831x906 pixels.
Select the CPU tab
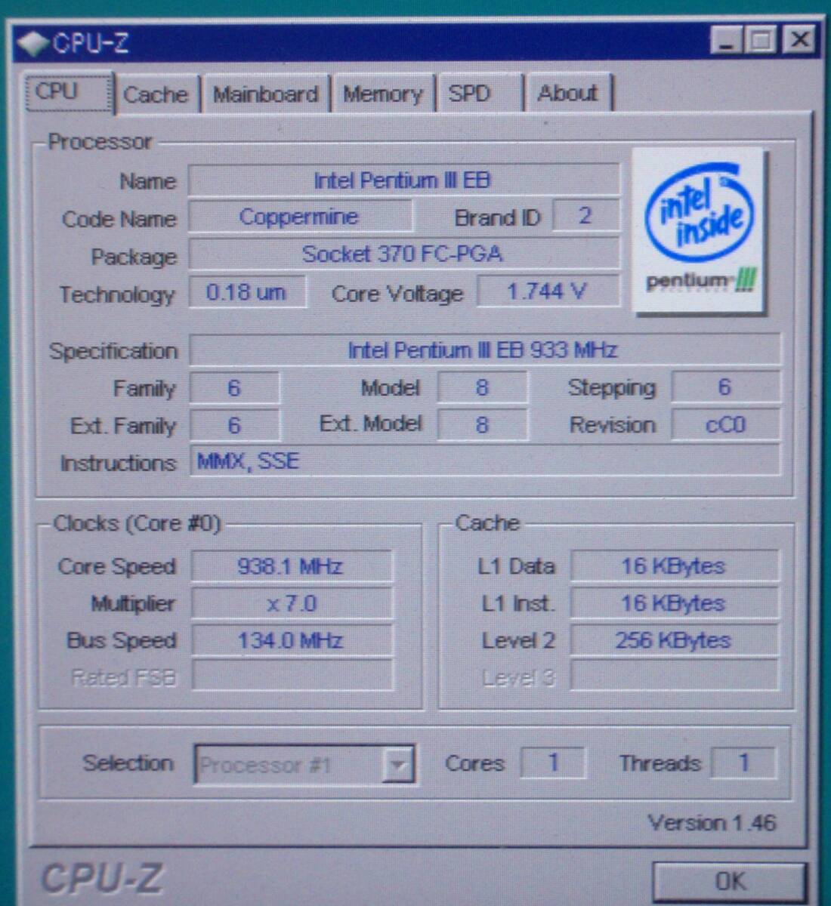click(69, 92)
